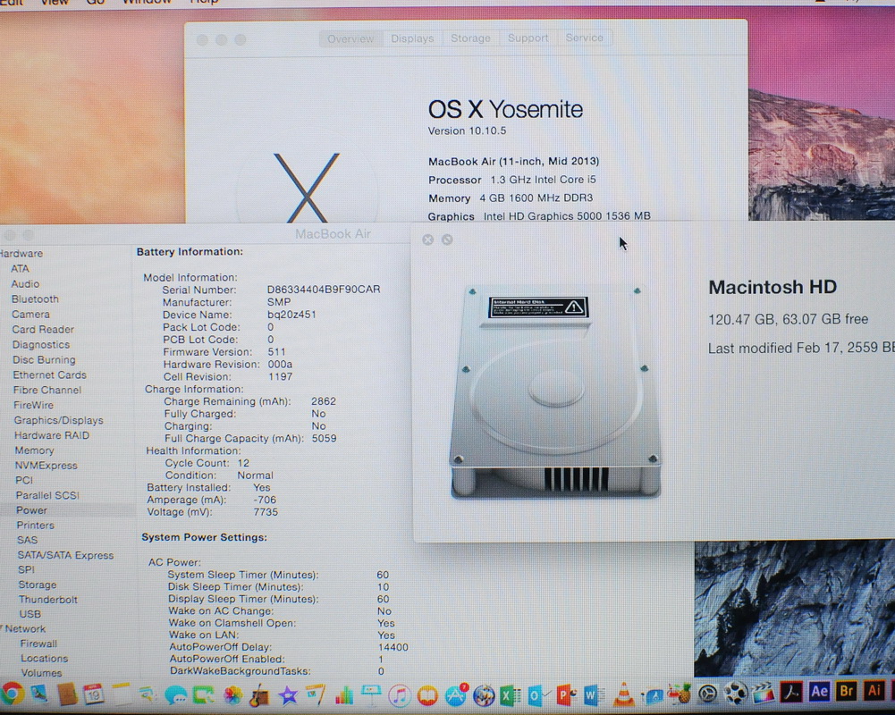Image resolution: width=895 pixels, height=715 pixels.
Task: Open Numbers chart icon in Dock
Action: [x=343, y=695]
